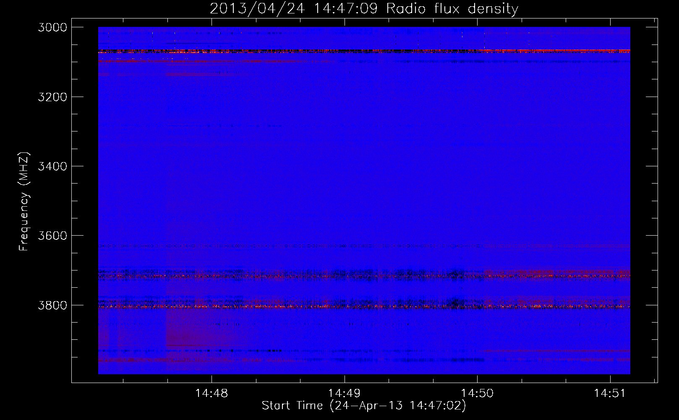Click the plot title "2013/04/24 14:47:09 Radio flux density"
Screen dimensions: 679x420
pyautogui.click(x=364, y=8)
